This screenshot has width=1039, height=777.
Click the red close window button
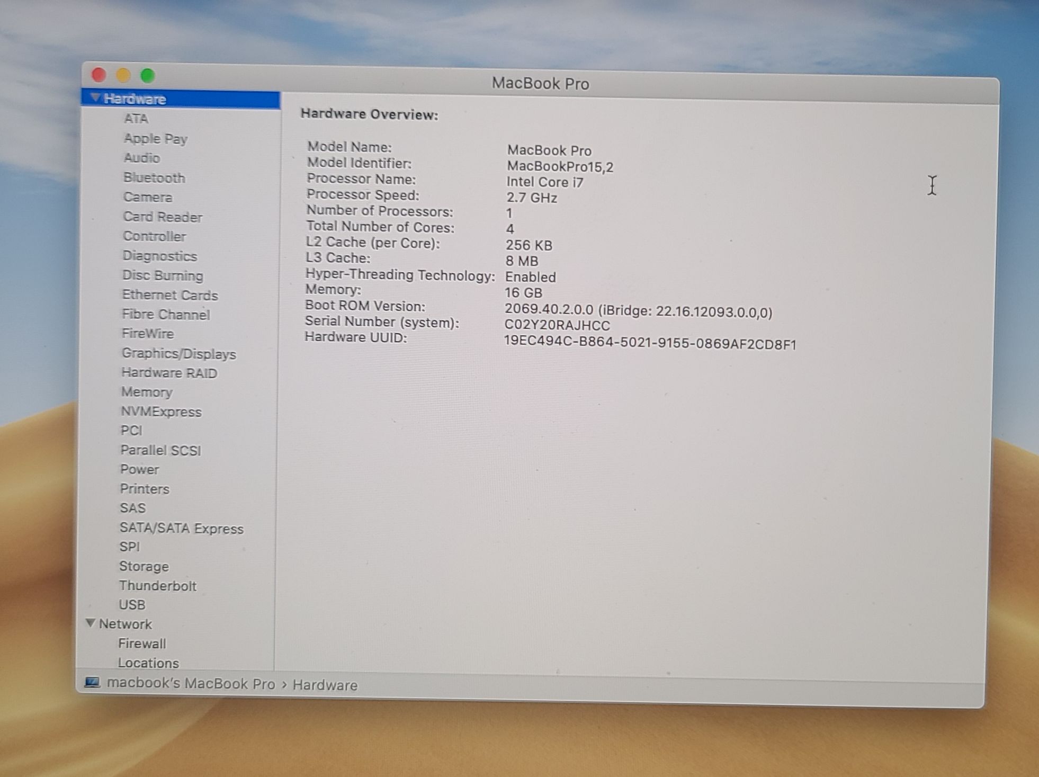pyautogui.click(x=99, y=75)
